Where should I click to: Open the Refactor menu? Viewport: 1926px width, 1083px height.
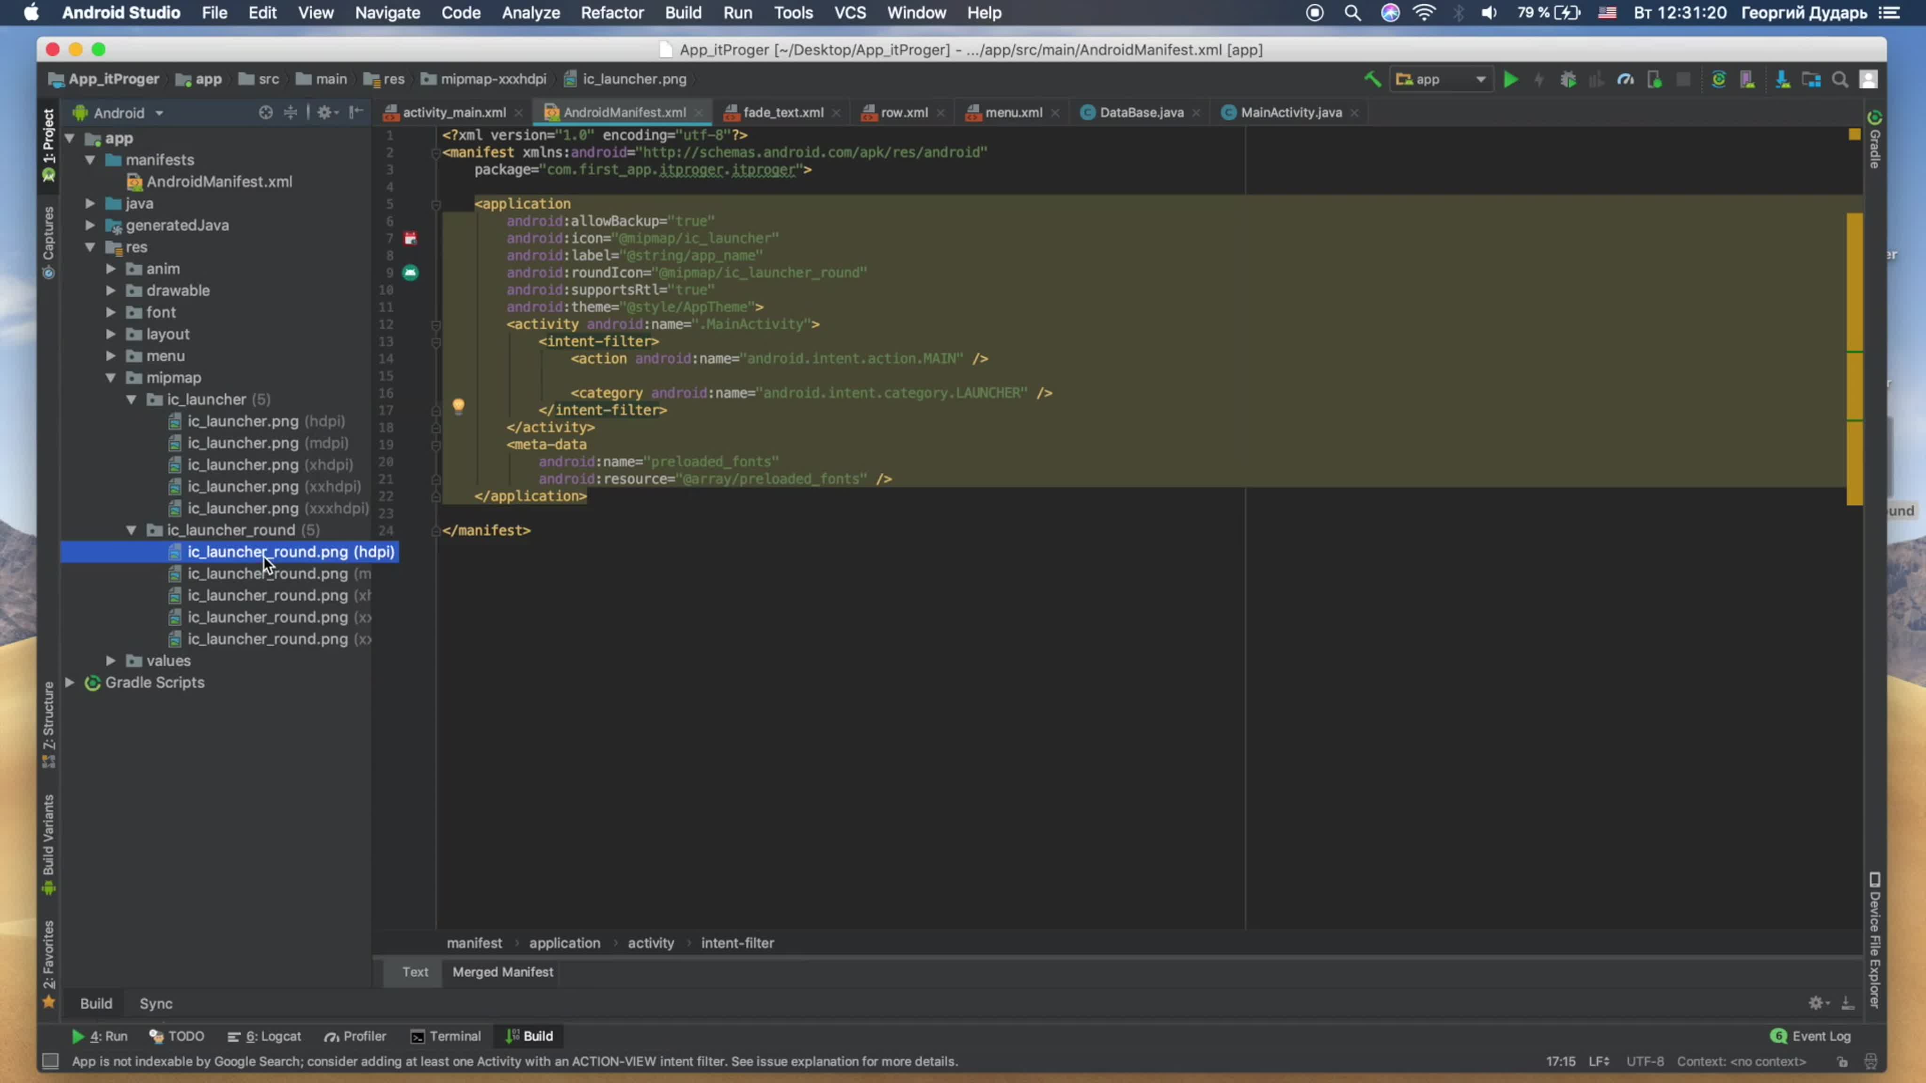click(x=612, y=13)
